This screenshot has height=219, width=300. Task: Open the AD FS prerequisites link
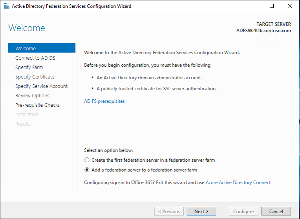pyautogui.click(x=104, y=101)
